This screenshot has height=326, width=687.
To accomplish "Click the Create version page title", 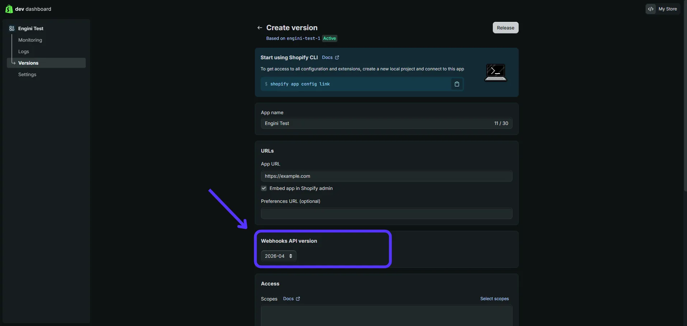I will [x=292, y=28].
